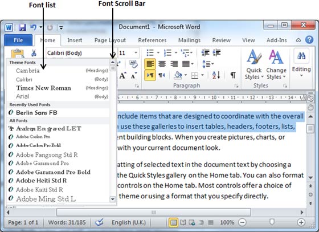Open the Styles dialog launcher
The height and width of the screenshot is (232, 319).
[285, 86]
